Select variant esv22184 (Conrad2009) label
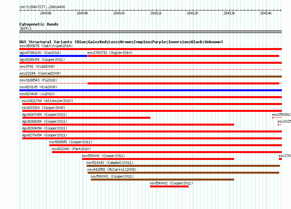This screenshot has width=291, height=209. 40,73
